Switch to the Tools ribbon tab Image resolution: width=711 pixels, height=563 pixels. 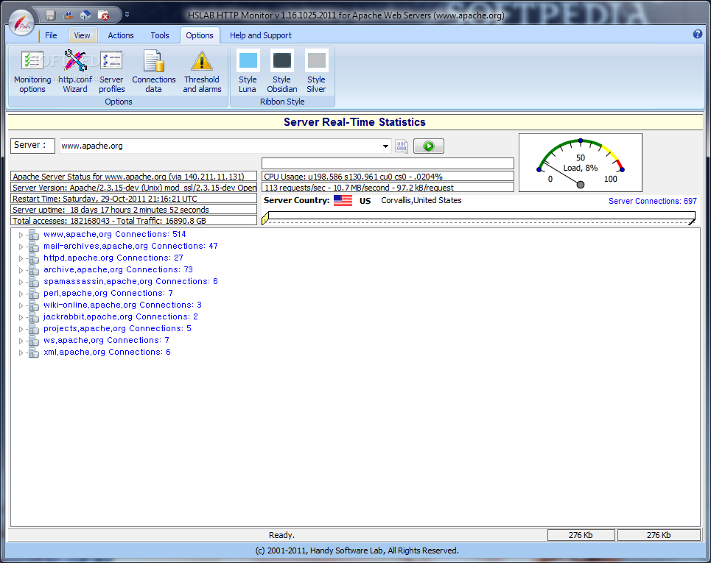click(160, 35)
